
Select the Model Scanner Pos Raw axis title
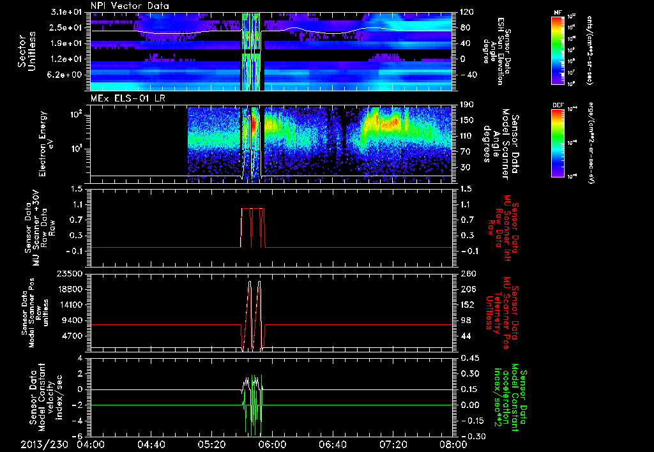34,313
